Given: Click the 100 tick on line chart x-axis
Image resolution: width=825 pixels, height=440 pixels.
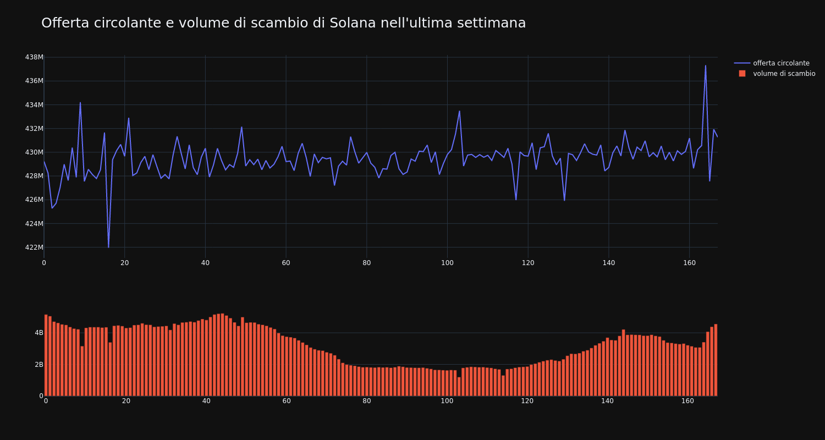Looking at the screenshot, I should tap(447, 263).
